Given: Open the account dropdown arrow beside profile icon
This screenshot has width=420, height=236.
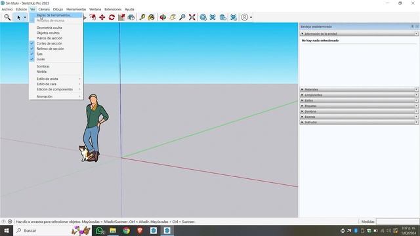Looking at the screenshot, I should (x=251, y=18).
